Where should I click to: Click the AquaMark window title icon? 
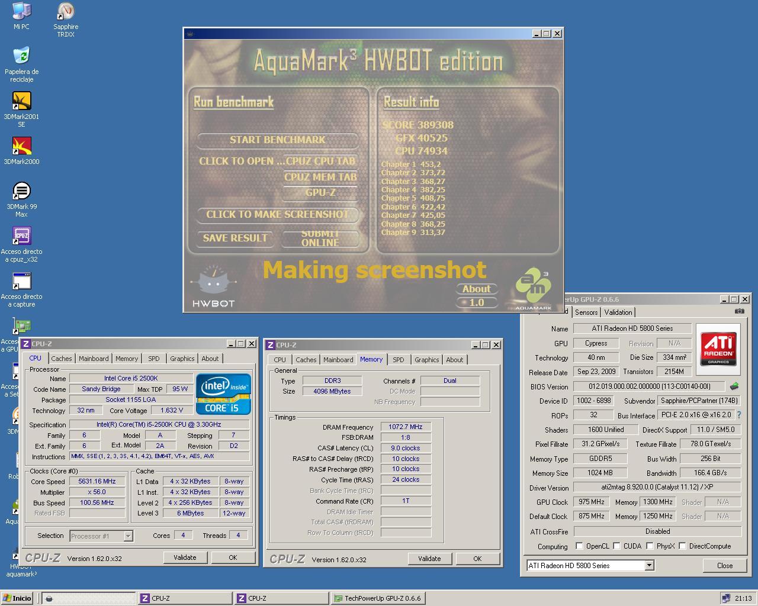pos(189,34)
